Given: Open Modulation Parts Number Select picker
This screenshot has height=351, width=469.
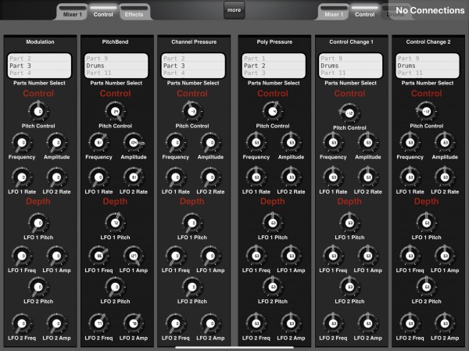Looking at the screenshot, I should click(x=40, y=66).
